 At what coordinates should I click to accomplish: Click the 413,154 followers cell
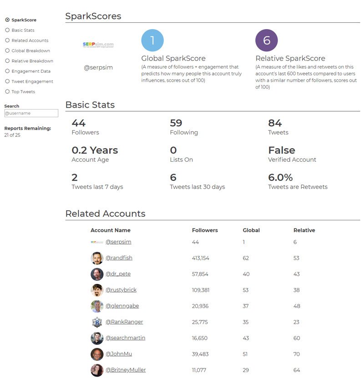pyautogui.click(x=201, y=258)
